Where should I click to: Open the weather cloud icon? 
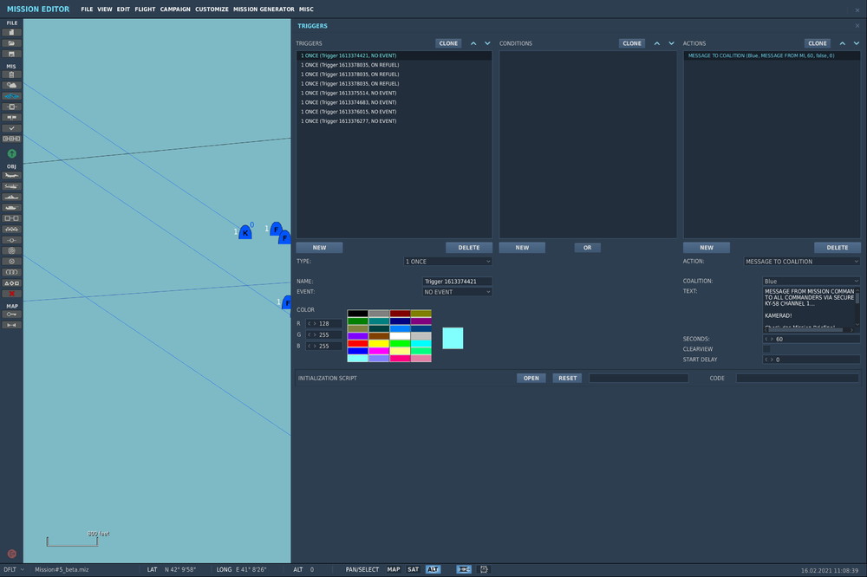(11, 85)
